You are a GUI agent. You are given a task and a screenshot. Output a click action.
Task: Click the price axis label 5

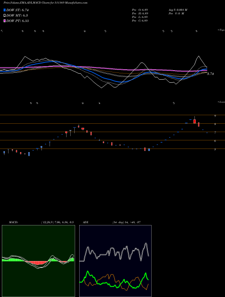(215, 149)
